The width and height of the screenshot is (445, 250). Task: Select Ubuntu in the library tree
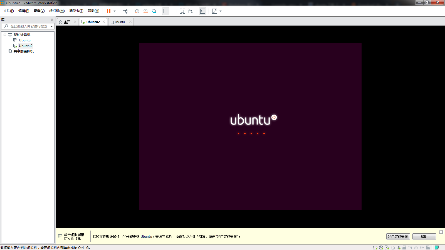(25, 40)
